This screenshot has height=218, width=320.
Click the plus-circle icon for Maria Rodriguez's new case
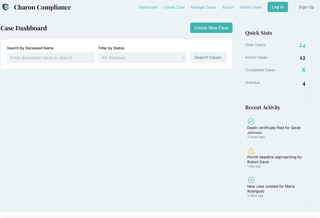[x=251, y=180]
